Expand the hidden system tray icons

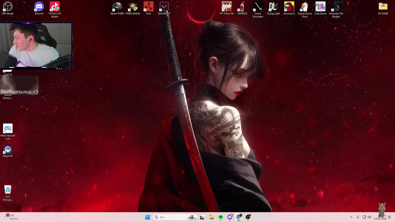click(x=351, y=217)
